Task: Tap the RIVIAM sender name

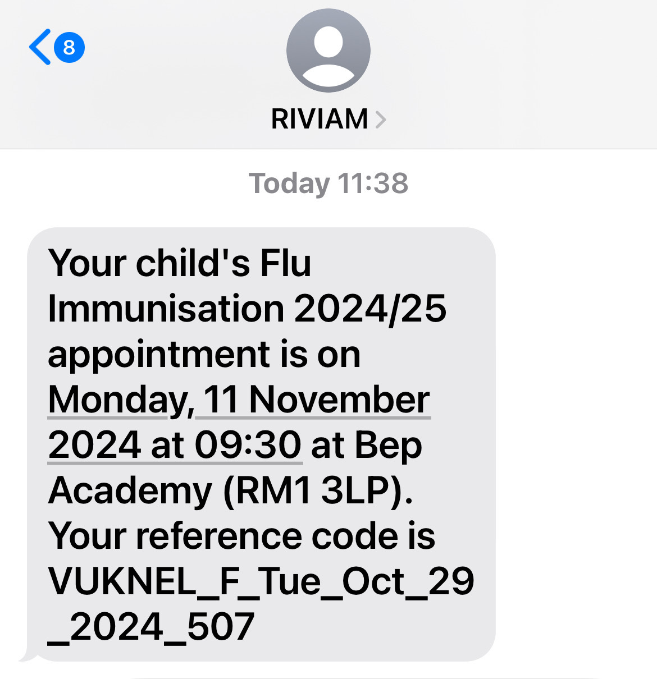Action: coord(320,119)
